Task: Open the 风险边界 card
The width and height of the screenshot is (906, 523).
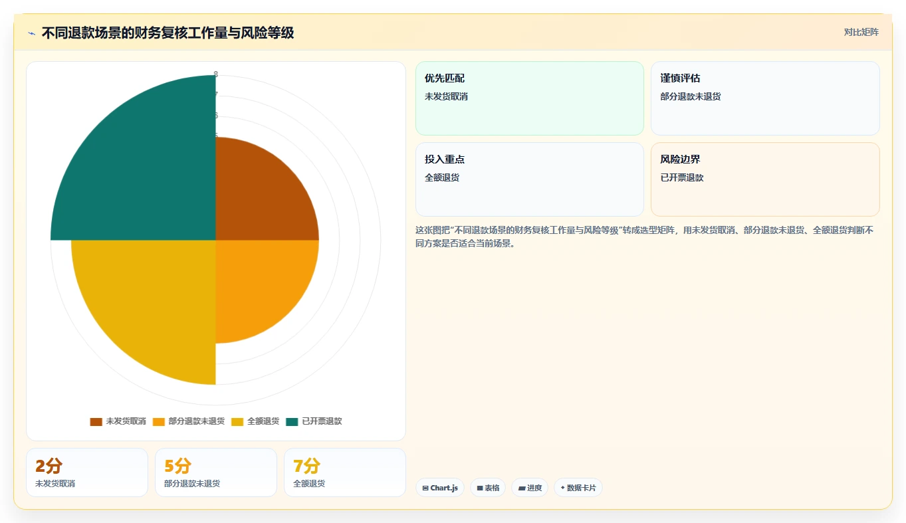Action: [765, 179]
